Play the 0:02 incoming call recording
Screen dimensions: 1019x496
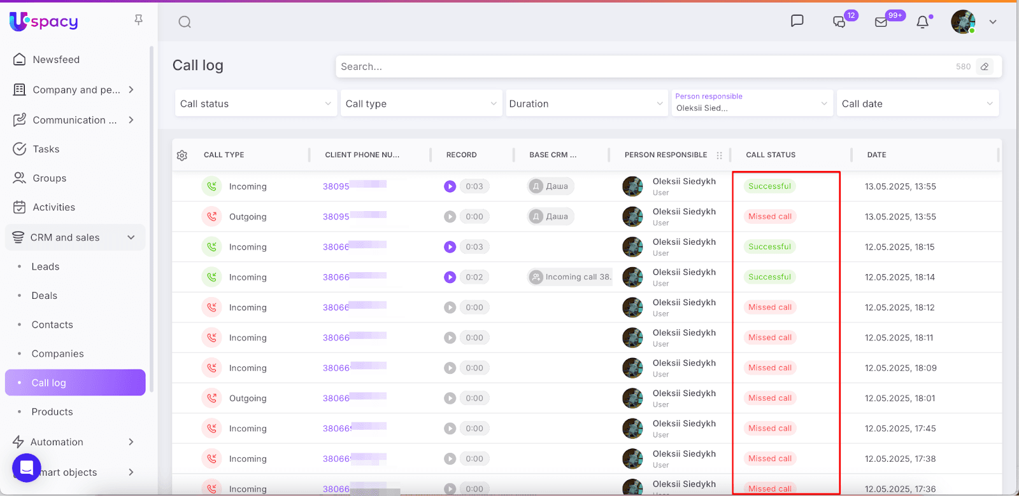click(x=450, y=277)
